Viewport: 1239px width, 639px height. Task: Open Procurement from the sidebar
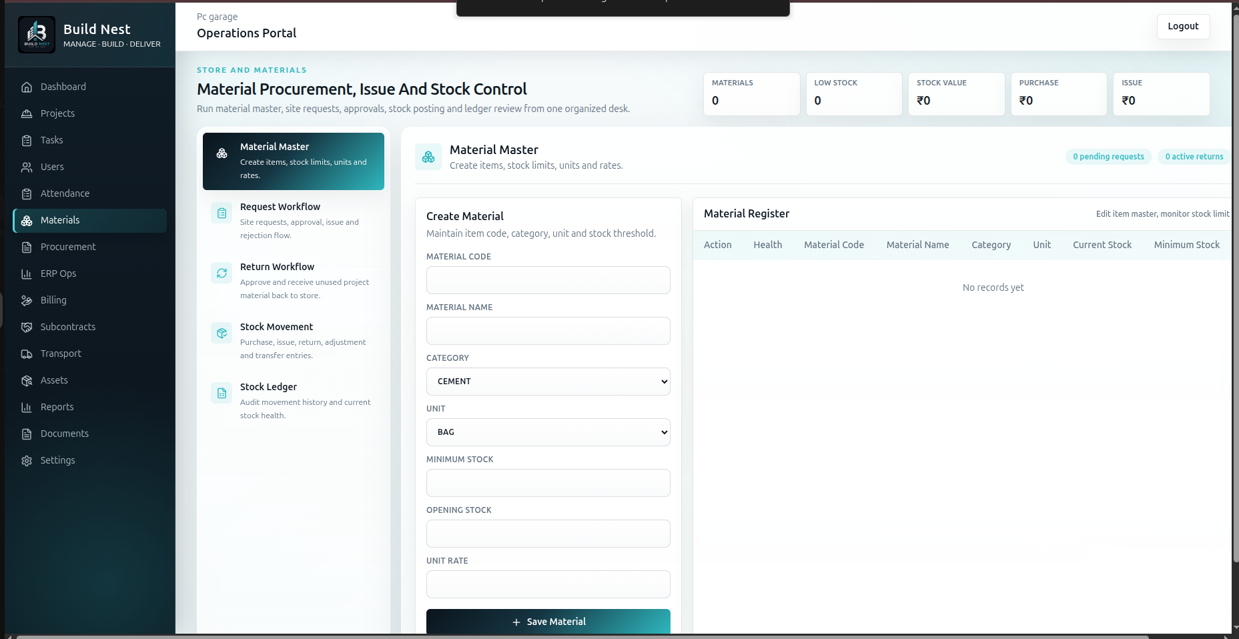pos(89,247)
